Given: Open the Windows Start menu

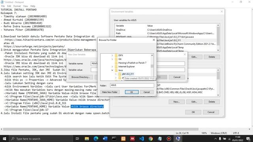Looking at the screenshot, I should pyautogui.click(x=4, y=138).
